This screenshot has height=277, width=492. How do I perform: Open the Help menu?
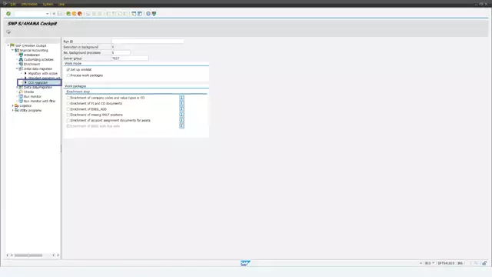(61, 4)
